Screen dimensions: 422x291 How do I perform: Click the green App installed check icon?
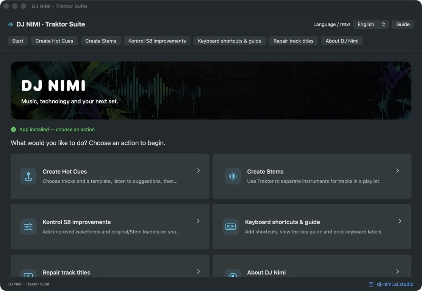pyautogui.click(x=14, y=130)
